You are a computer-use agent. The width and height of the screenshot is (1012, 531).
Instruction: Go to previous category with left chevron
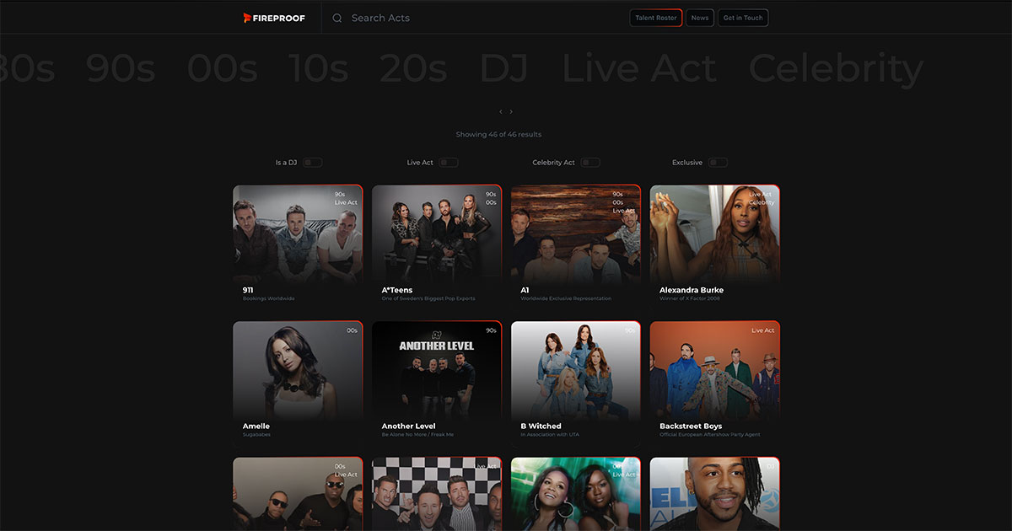click(501, 111)
